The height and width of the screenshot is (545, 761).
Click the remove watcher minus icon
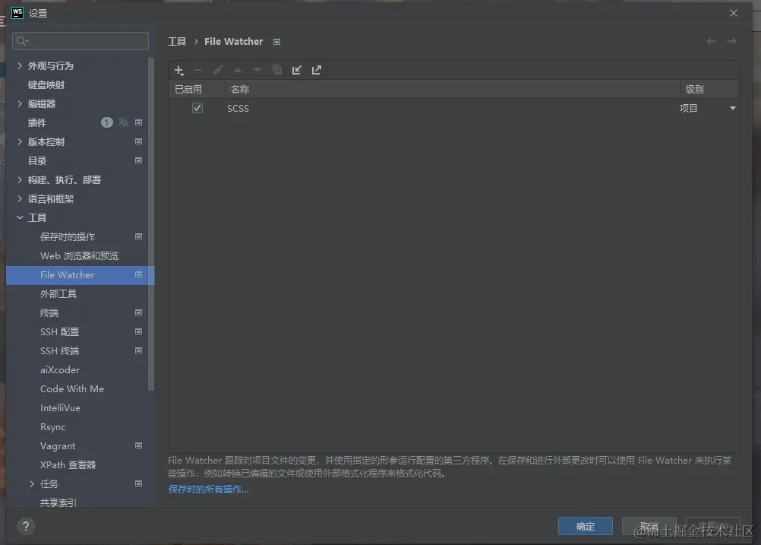198,71
